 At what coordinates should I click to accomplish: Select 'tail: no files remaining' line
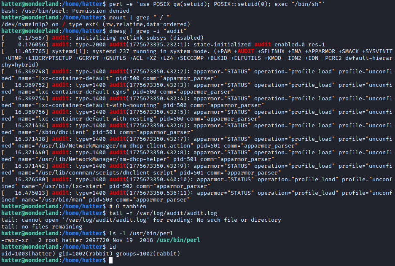(x=42, y=227)
